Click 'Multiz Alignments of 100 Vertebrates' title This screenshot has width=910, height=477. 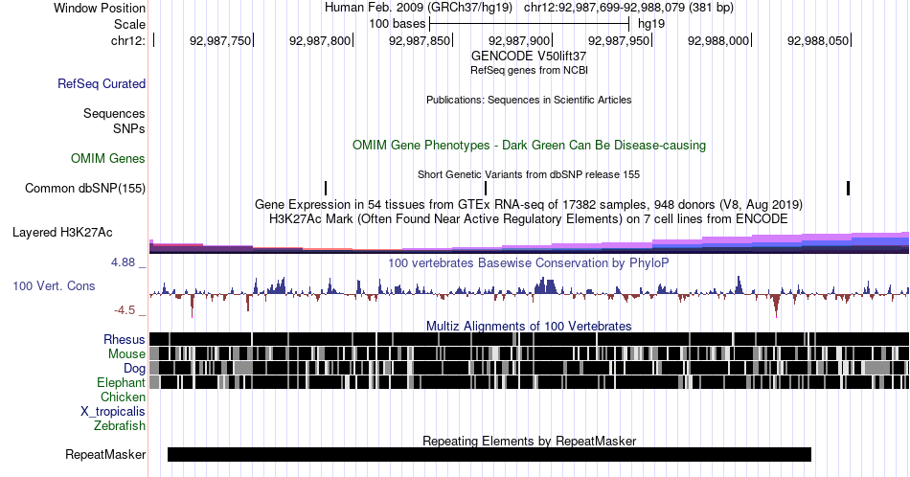pos(529,326)
